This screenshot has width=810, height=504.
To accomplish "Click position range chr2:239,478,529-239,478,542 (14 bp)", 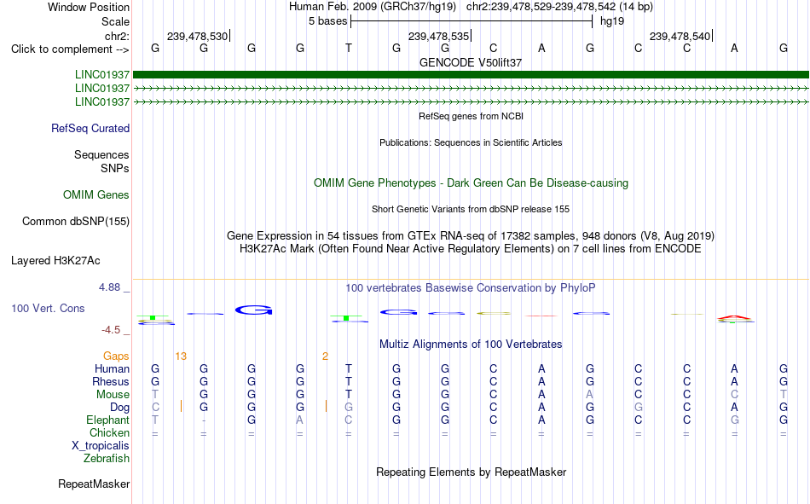I will (559, 7).
